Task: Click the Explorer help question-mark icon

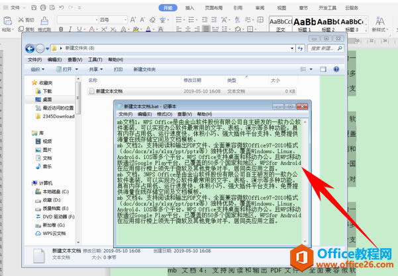Action: tap(336, 69)
